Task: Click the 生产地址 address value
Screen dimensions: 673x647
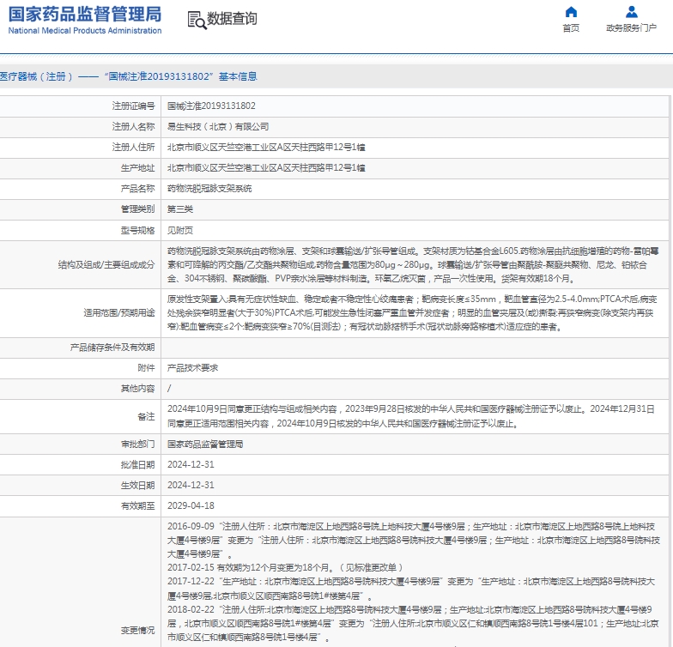Action: 266,168
